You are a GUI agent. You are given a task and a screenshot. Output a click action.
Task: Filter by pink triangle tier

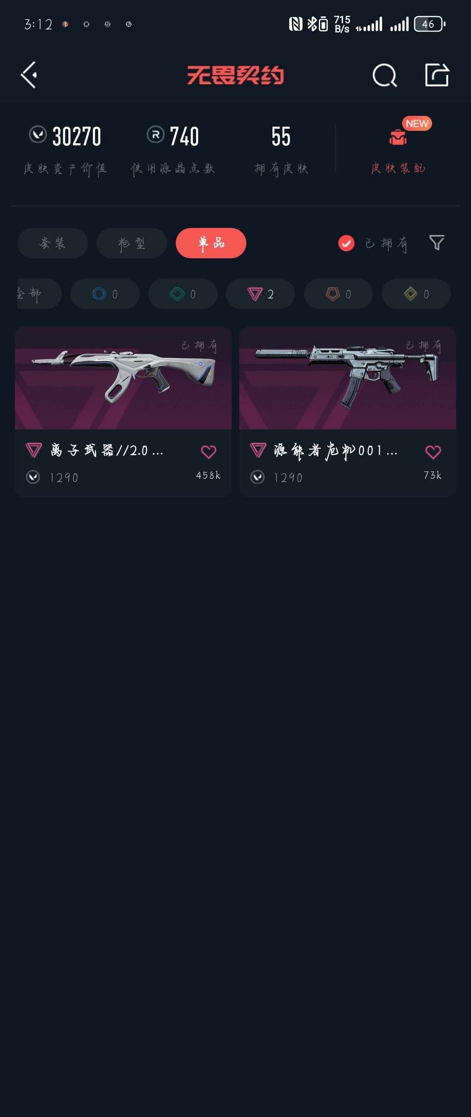point(261,294)
